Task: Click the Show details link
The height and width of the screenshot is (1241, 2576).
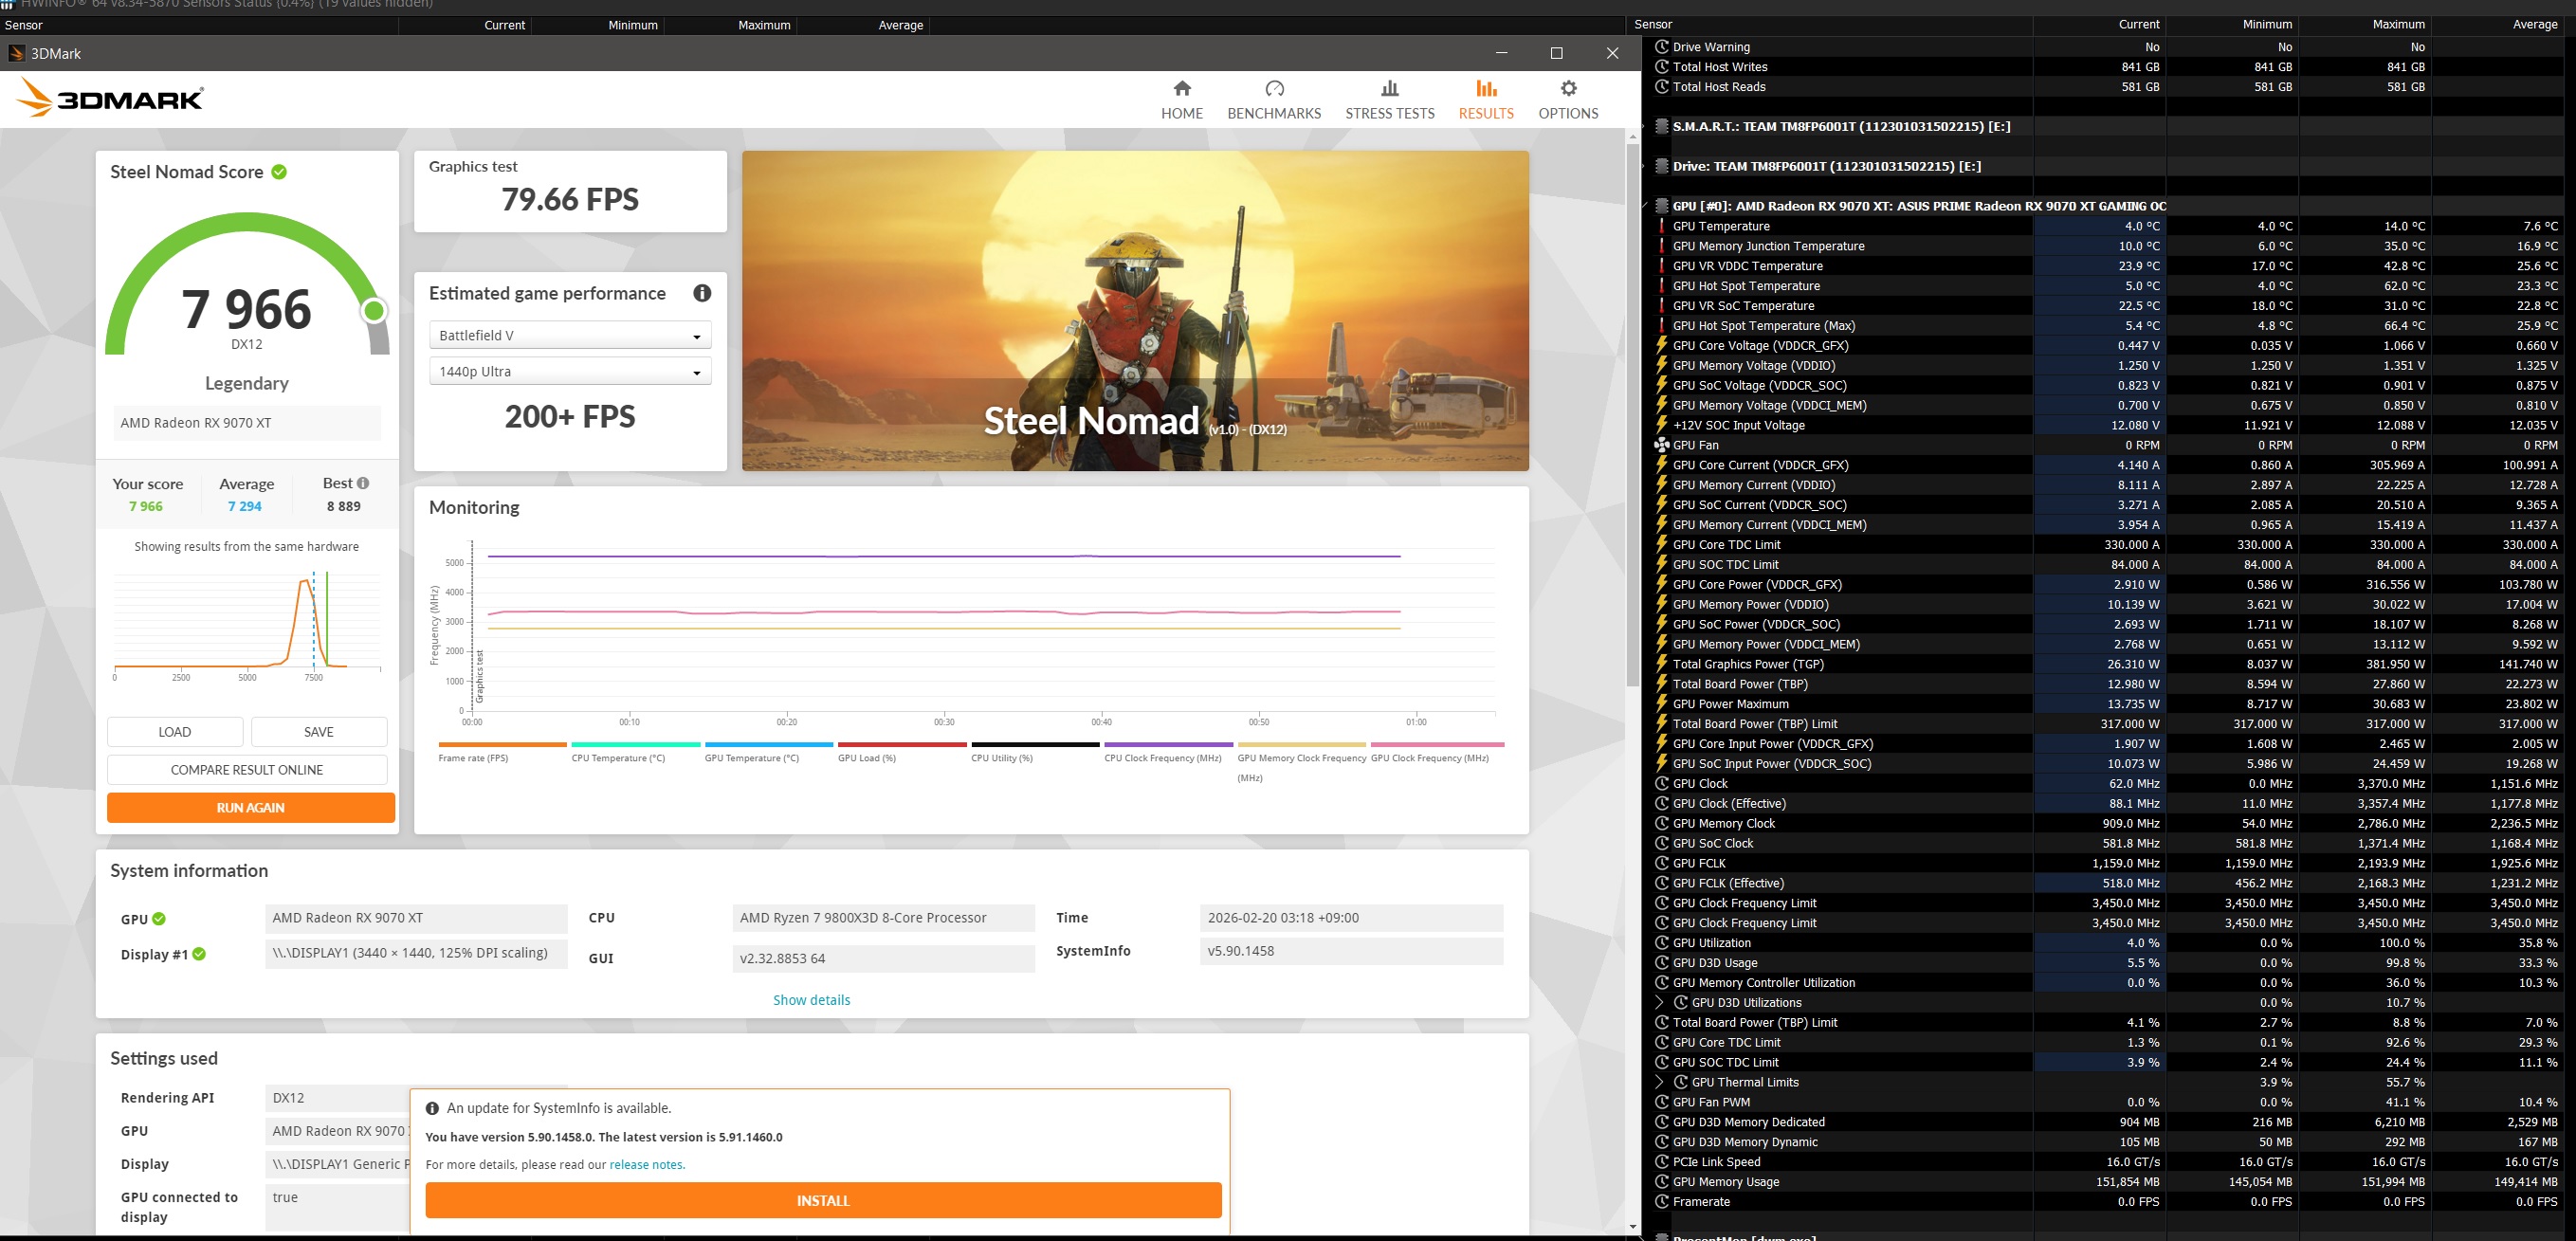Action: pyautogui.click(x=811, y=1000)
